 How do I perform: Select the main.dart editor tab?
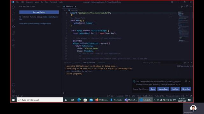click(69, 6)
